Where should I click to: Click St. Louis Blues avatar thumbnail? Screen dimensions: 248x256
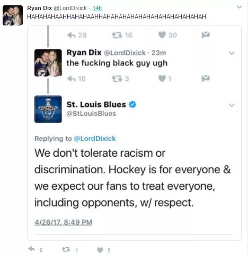pyautogui.click(x=48, y=109)
